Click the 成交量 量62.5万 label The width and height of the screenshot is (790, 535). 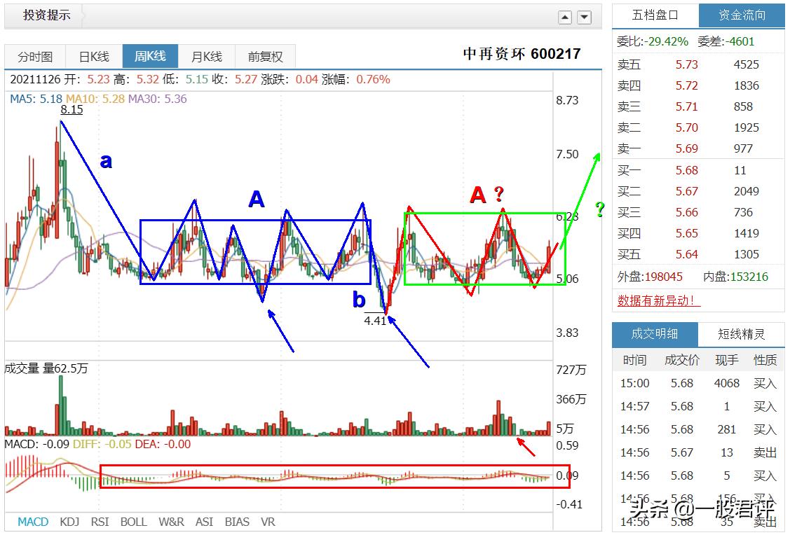point(46,368)
